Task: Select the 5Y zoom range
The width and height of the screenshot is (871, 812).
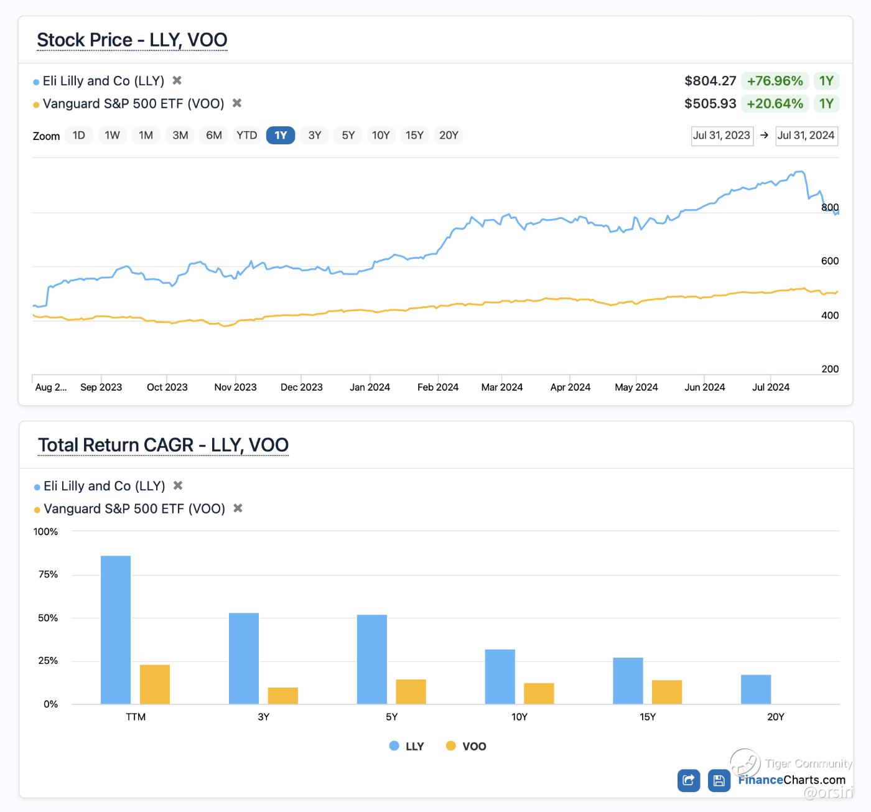Action: [348, 136]
